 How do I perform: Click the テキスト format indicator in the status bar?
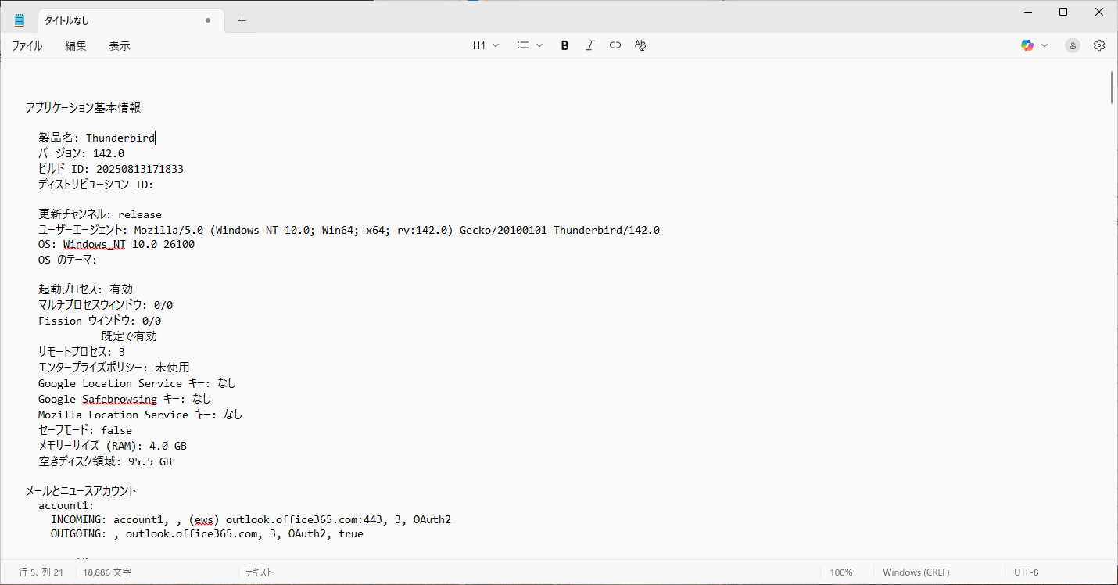coord(260,572)
